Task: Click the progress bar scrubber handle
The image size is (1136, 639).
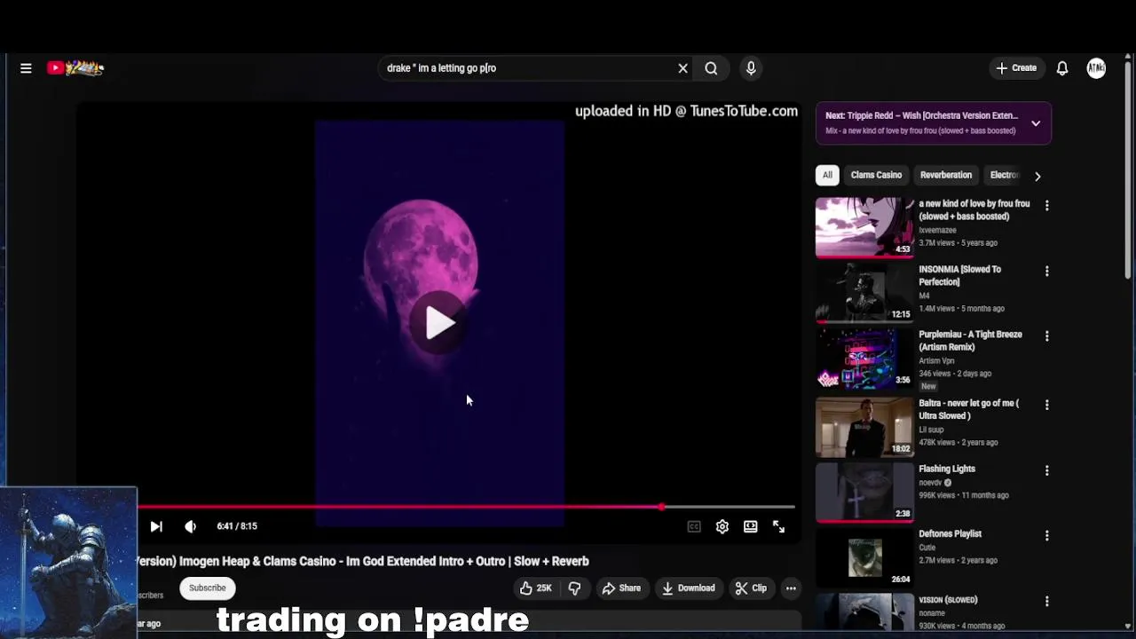Action: click(x=661, y=507)
